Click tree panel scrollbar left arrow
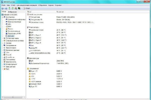This screenshot has height=100, width=151. [x=3, y=97]
